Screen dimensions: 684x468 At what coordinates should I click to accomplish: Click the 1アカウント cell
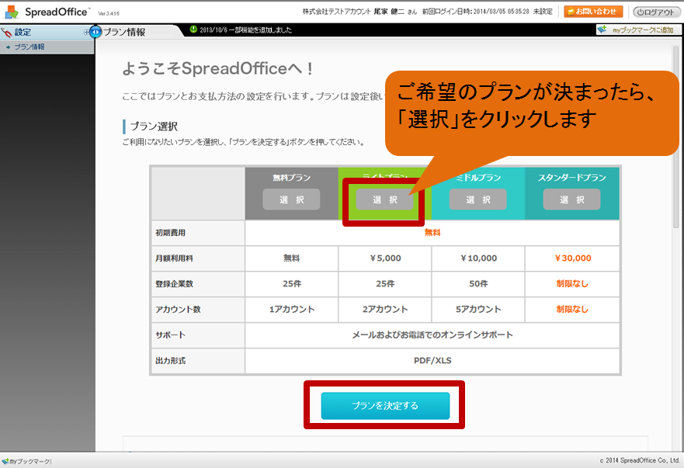(x=292, y=309)
